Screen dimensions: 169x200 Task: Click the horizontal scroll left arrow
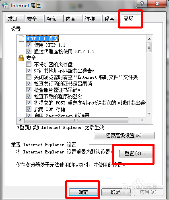(20, 120)
